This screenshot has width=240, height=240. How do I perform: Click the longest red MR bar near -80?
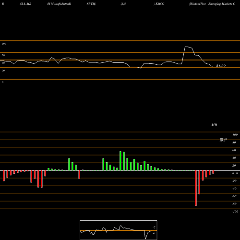[196, 188]
